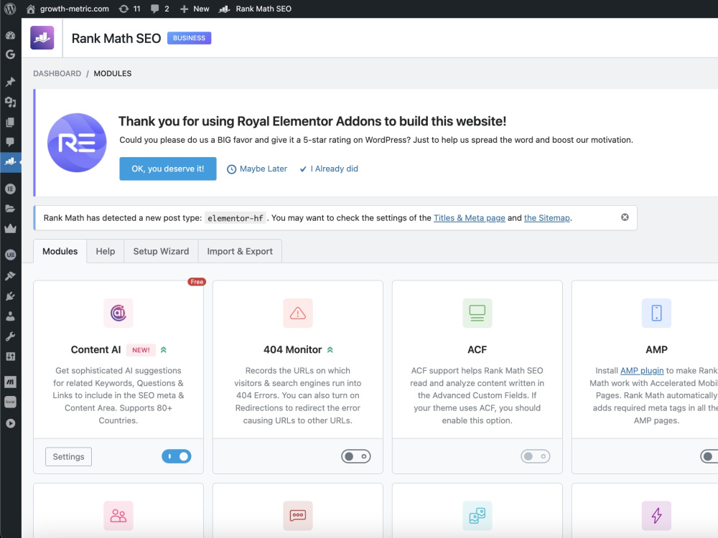Open the 2 comments admin bar item

[x=160, y=9]
